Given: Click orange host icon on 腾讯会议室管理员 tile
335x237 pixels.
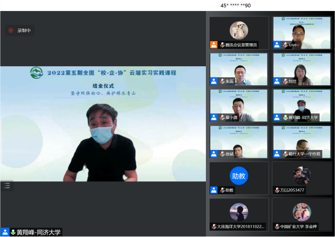Looking at the screenshot, I should coord(214,45).
